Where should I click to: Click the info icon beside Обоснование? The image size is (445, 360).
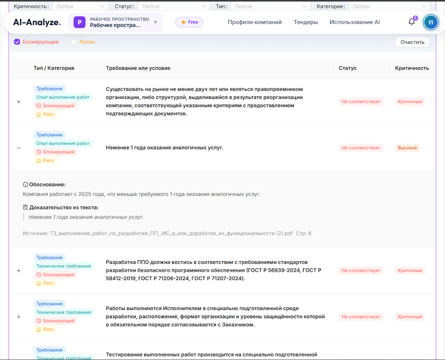(25, 185)
